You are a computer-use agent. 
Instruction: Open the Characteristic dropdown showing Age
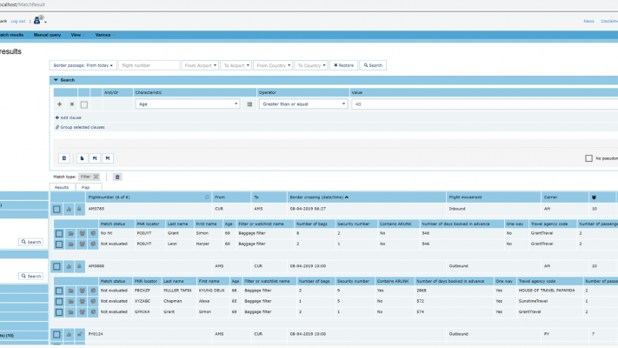coord(187,104)
